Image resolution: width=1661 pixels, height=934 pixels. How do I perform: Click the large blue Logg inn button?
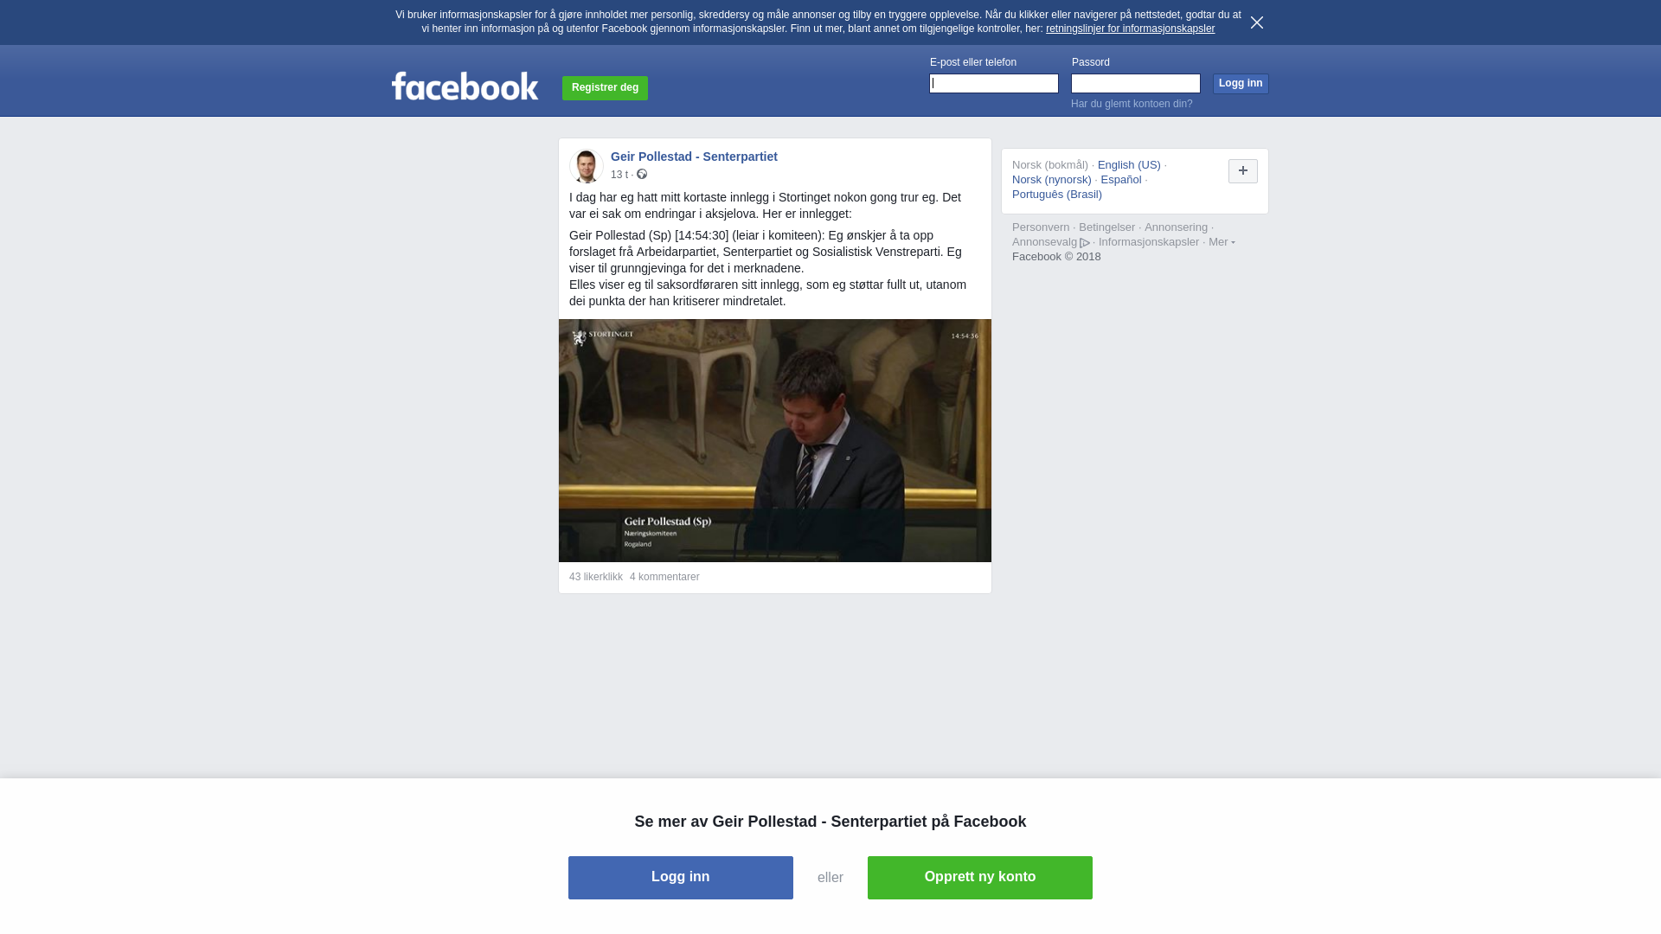[x=681, y=878]
